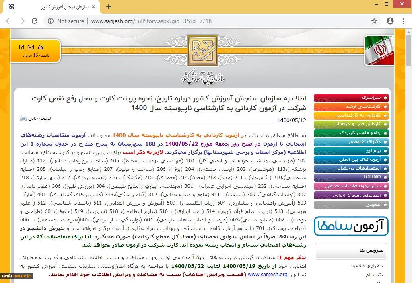Click the tab favicon icon
The width and height of the screenshot is (412, 283).
click(11, 7)
